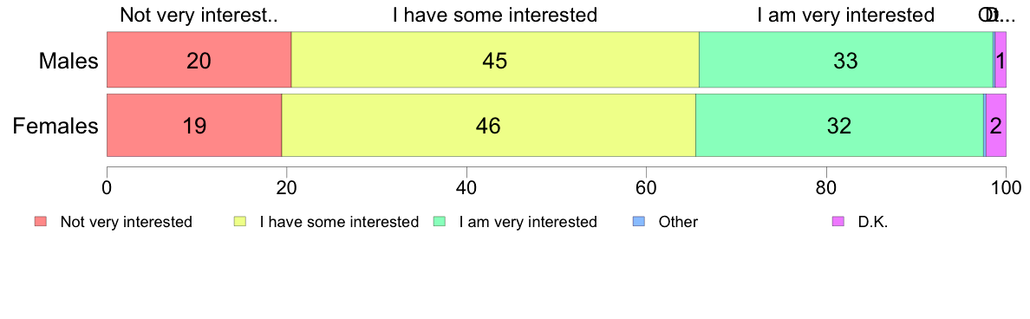Click the Other legend text label
The image size is (1030, 319).
click(678, 222)
